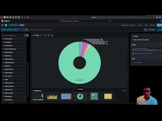Open the Visualize Library breadcrumb

[x=13, y=25]
